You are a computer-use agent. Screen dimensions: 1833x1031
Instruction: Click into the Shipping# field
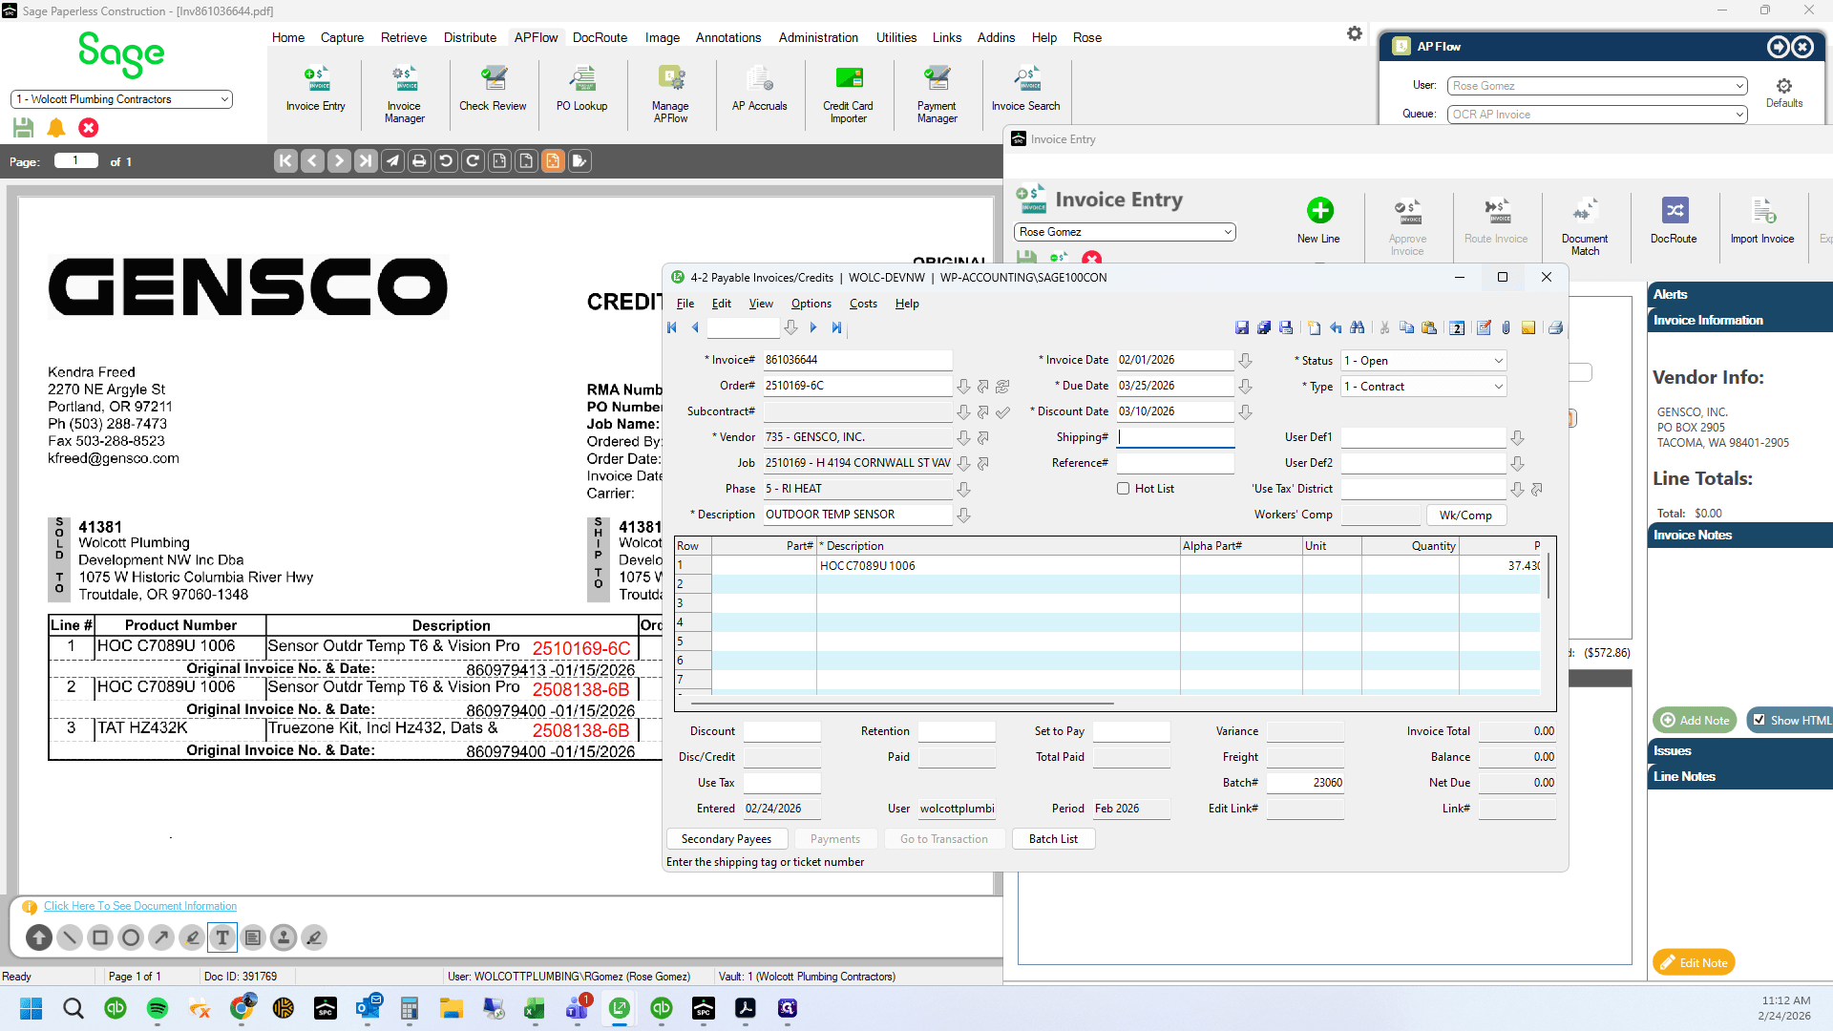(x=1175, y=437)
